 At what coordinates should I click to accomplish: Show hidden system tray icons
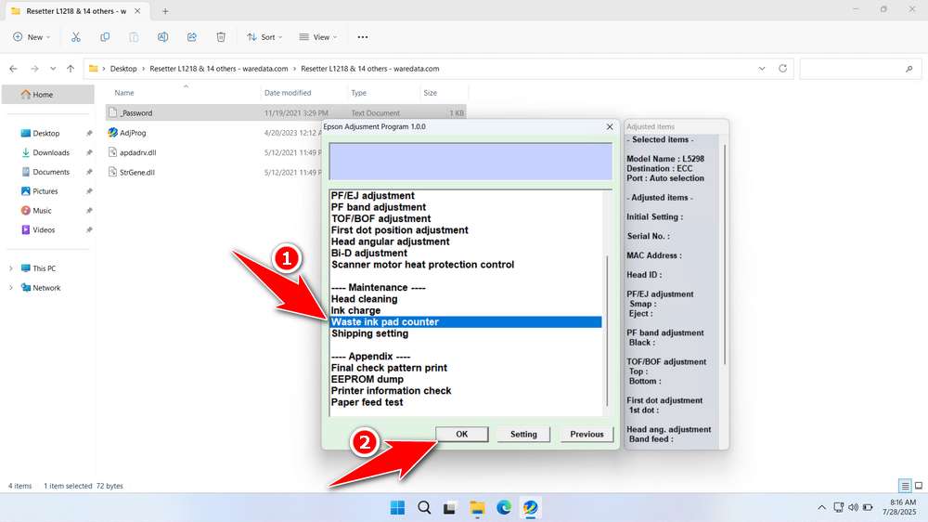pos(821,507)
